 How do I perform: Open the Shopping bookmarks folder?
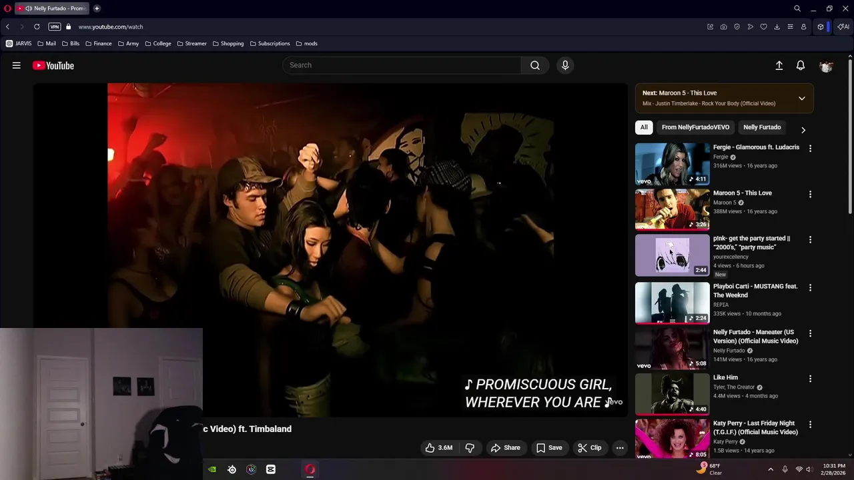pos(228,43)
